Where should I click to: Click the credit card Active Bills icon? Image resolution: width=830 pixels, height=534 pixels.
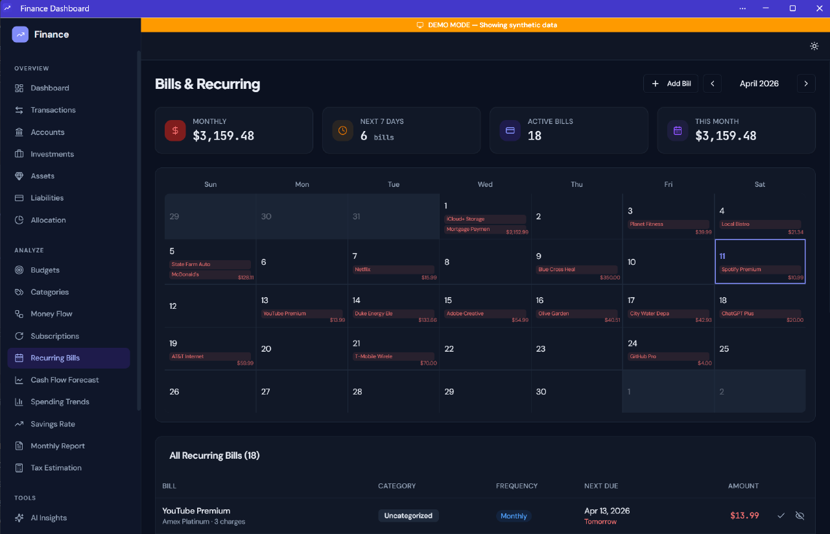coord(510,130)
